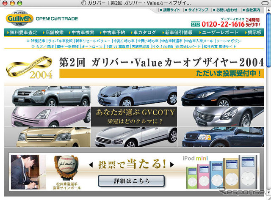Click the browser window resize pill button
Viewport: 271px width, 200px height.
(265, 3)
